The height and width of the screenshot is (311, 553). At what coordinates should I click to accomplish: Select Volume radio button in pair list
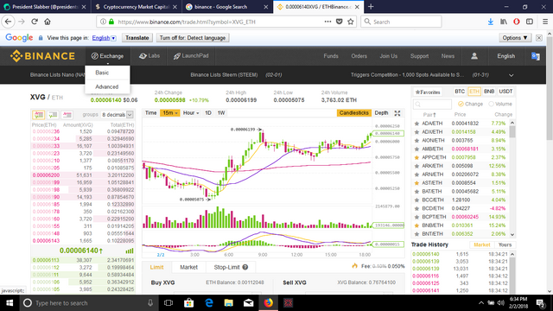491,104
